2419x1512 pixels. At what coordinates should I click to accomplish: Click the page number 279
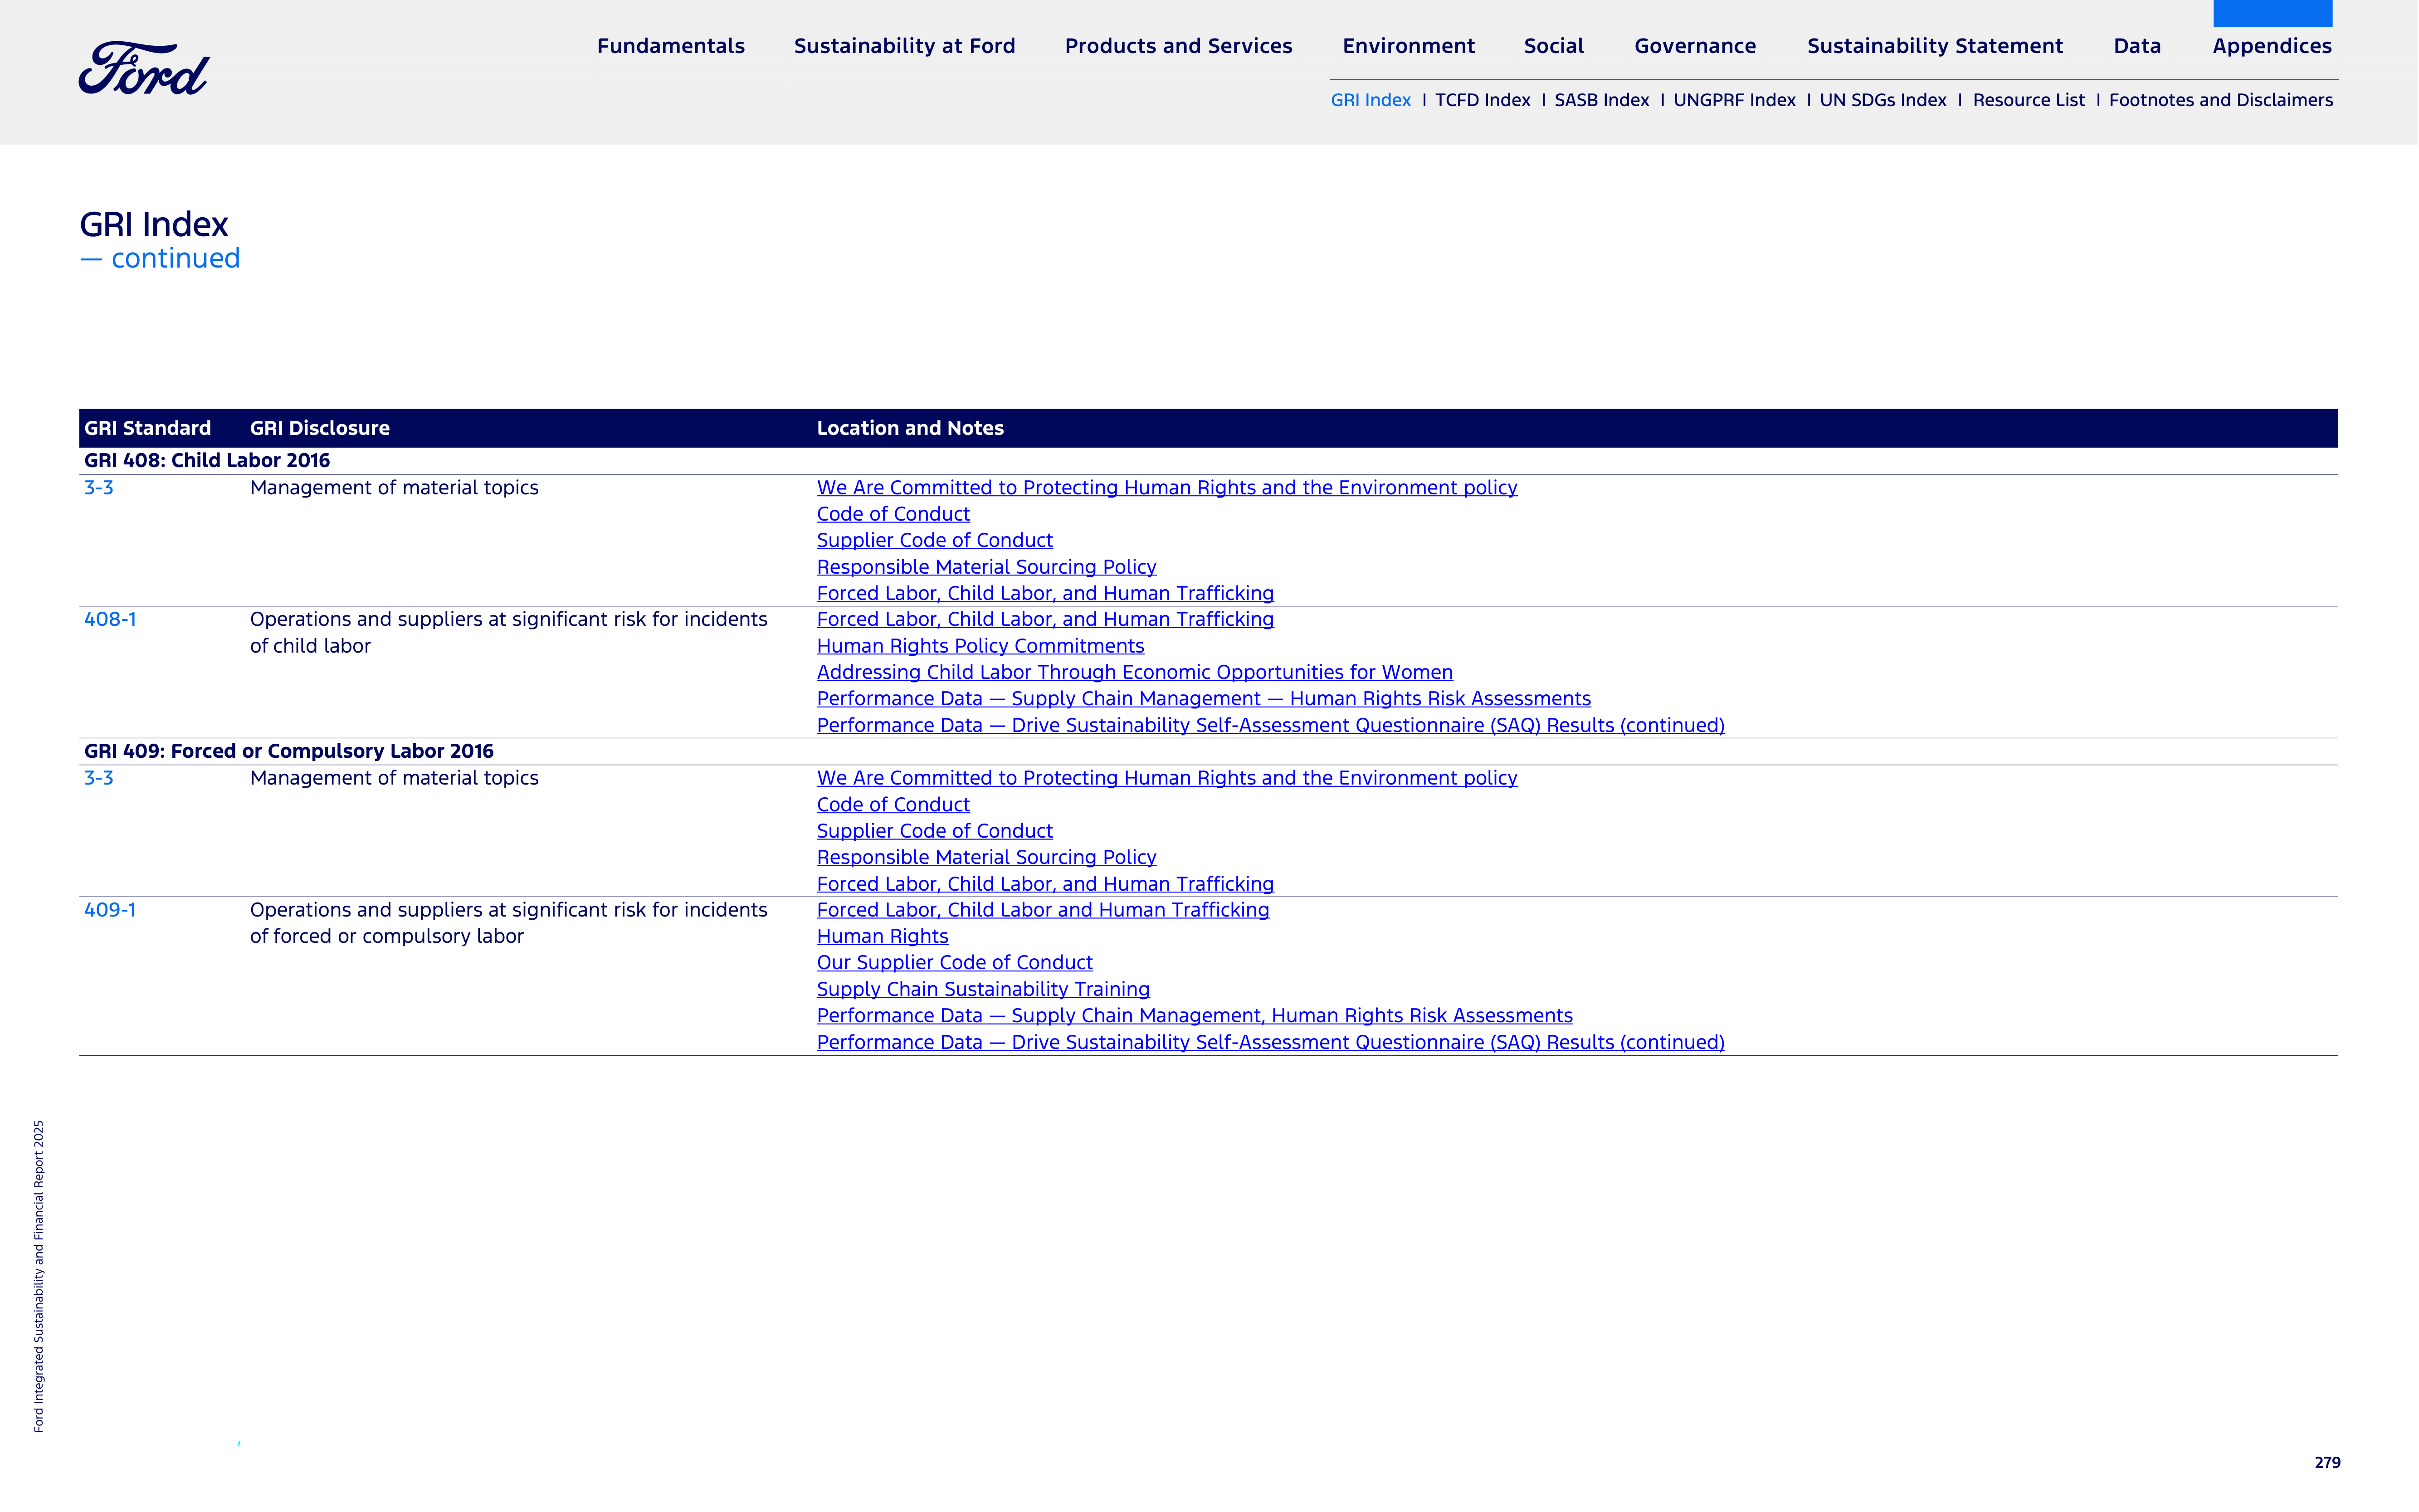click(x=2327, y=1462)
